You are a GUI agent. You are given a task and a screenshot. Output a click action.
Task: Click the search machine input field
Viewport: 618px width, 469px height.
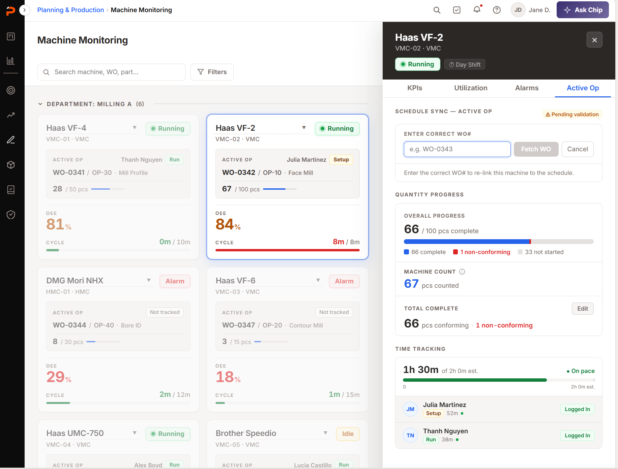coord(112,72)
